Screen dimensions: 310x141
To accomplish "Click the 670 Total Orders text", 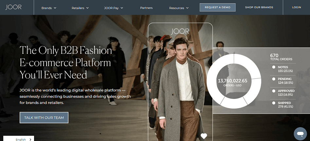I will click(281, 57).
